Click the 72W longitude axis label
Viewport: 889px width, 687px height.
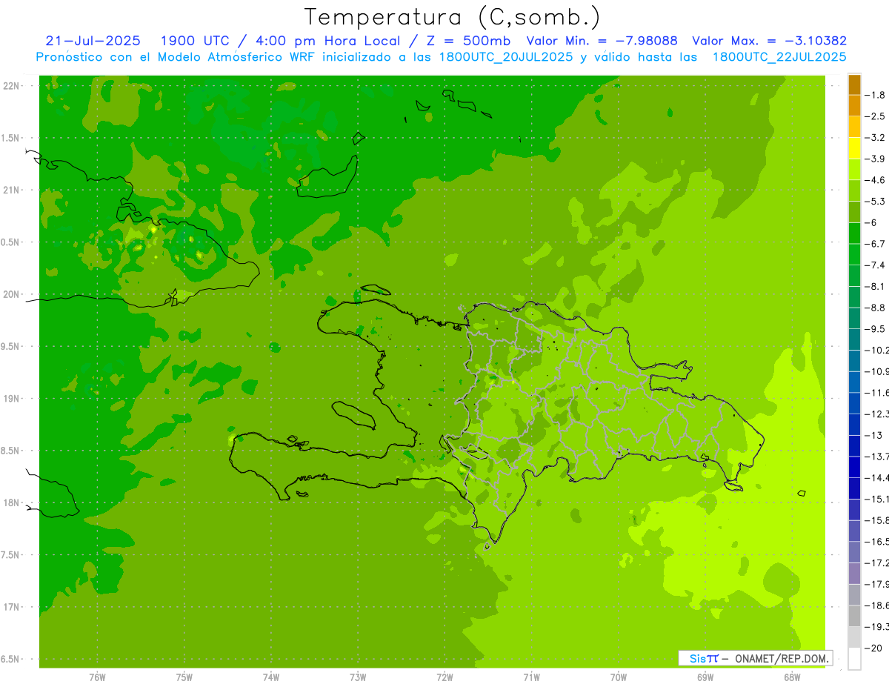(444, 677)
